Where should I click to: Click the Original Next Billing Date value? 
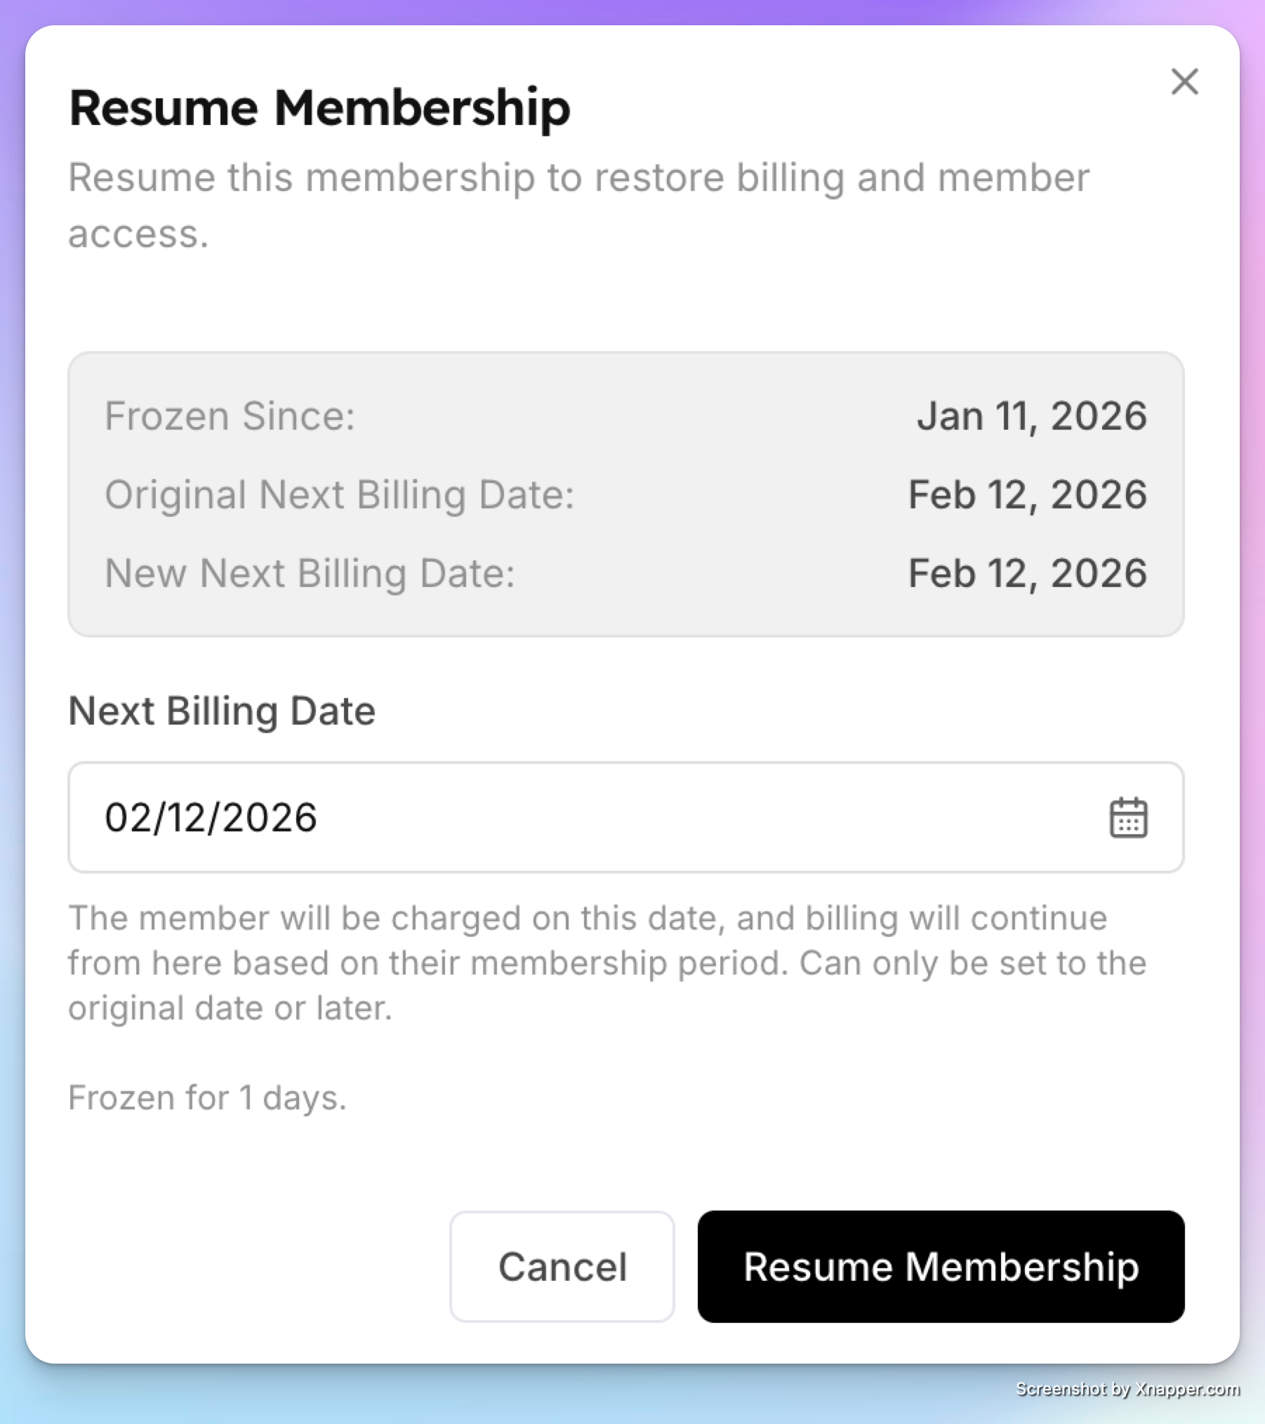[1028, 495]
